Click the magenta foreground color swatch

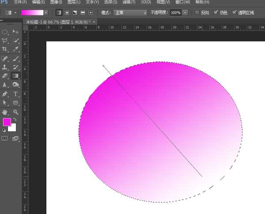coord(7,122)
